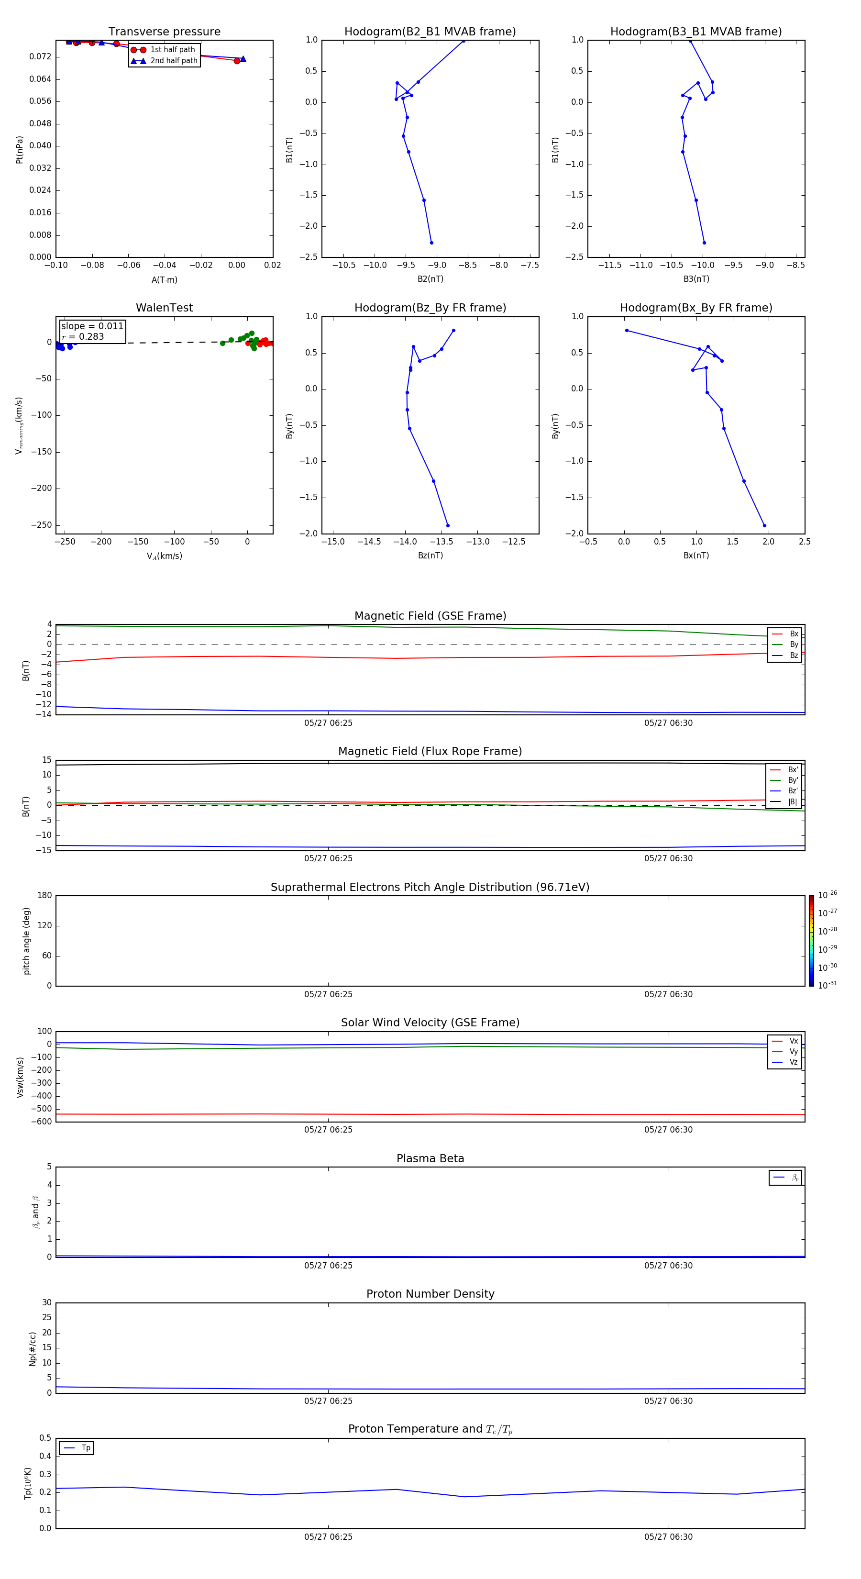
Task: Click the Hodogram(B3_B1 MVAB frame) title
Action: tap(696, 32)
